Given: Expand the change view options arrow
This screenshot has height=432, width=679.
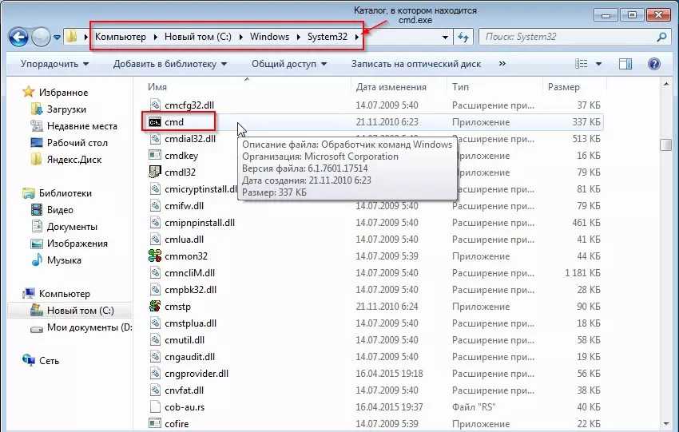Looking at the screenshot, I should click(598, 64).
